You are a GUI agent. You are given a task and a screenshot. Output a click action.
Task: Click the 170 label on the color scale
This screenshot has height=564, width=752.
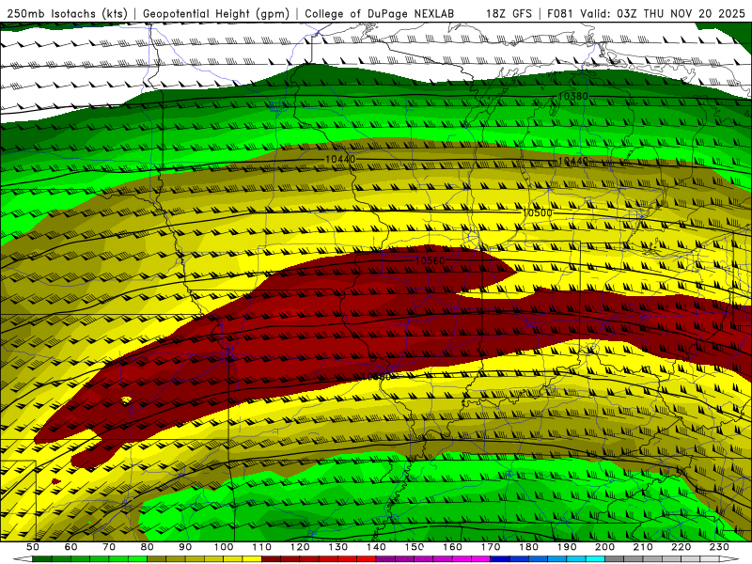(x=491, y=547)
